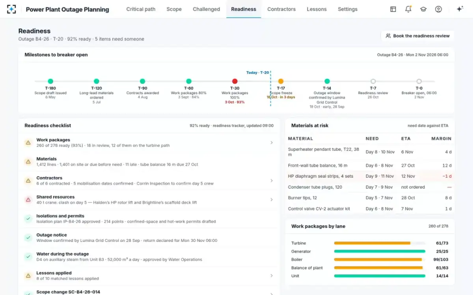473x295 pixels.
Task: Click the T-0 Breaker open marker
Action: pos(419,81)
